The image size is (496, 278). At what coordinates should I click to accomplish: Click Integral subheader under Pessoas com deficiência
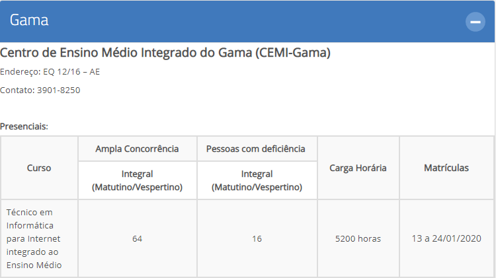(x=257, y=180)
